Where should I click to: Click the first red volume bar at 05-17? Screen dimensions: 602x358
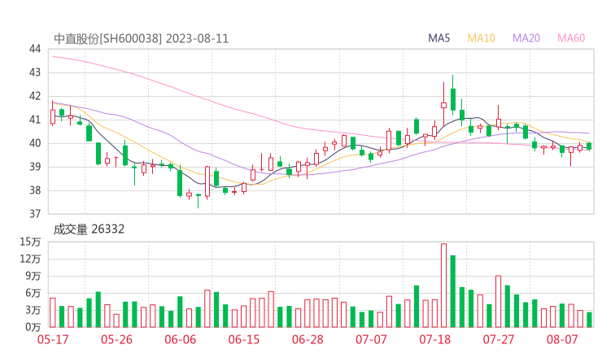53,312
